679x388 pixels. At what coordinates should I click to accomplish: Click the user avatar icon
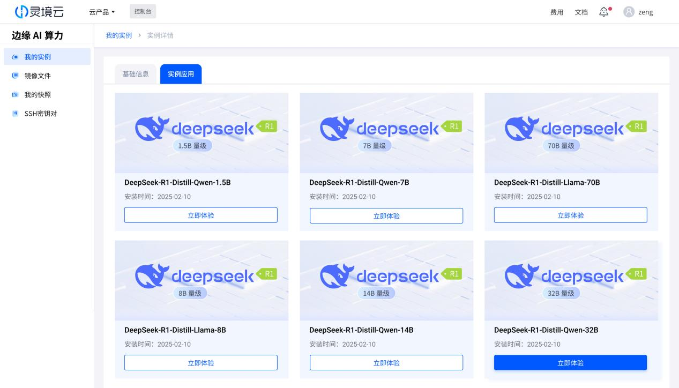[x=629, y=12]
